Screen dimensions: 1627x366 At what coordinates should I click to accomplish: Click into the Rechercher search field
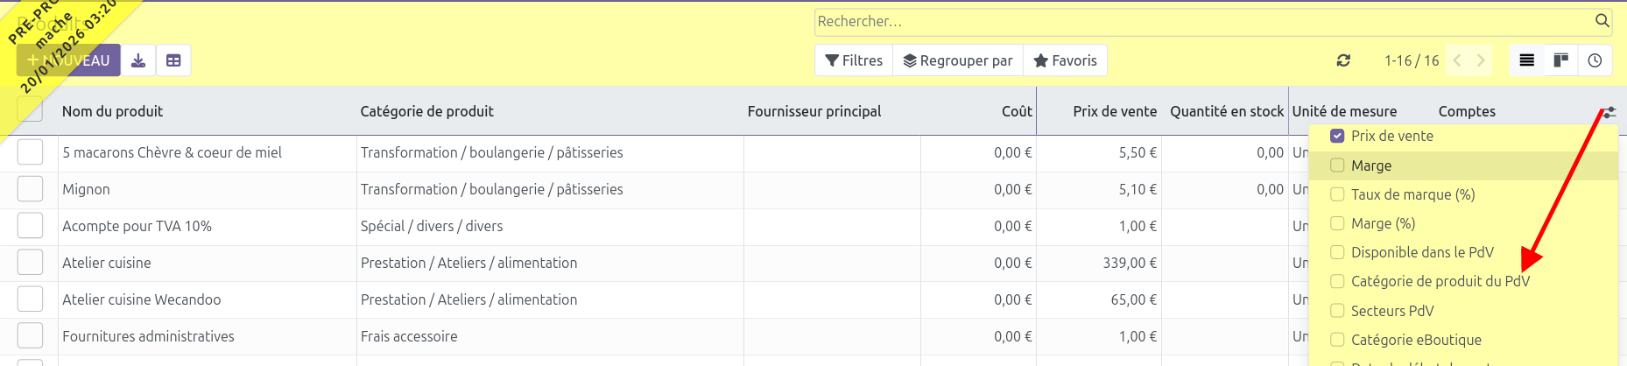click(1200, 21)
